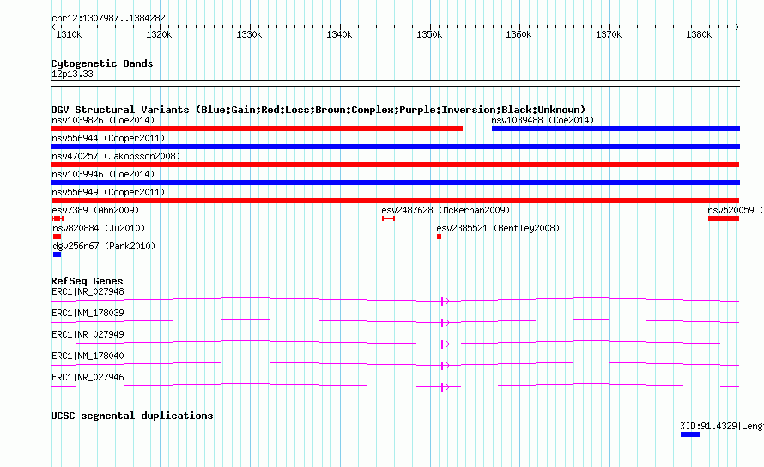Click the chr12:1307987..1384282 region label
The width and height of the screenshot is (764, 467).
(108, 18)
